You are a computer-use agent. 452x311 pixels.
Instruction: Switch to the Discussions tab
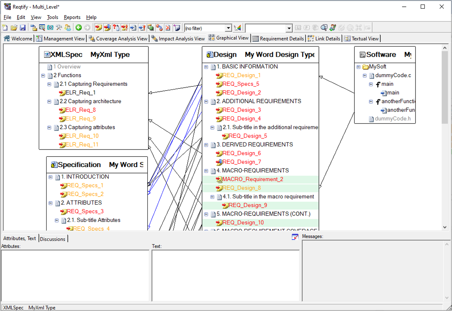point(53,239)
